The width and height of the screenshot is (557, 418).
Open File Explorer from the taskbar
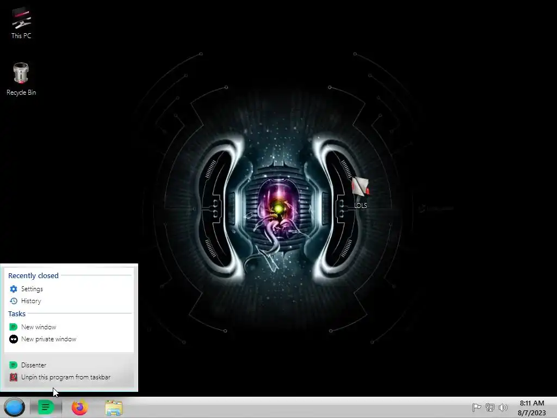tap(114, 408)
